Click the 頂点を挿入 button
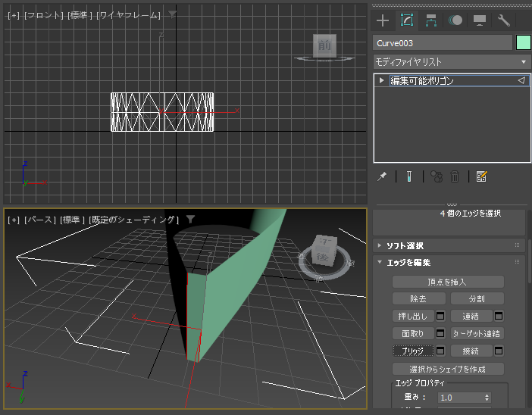Screen dimensions: 532x415 click(448, 282)
